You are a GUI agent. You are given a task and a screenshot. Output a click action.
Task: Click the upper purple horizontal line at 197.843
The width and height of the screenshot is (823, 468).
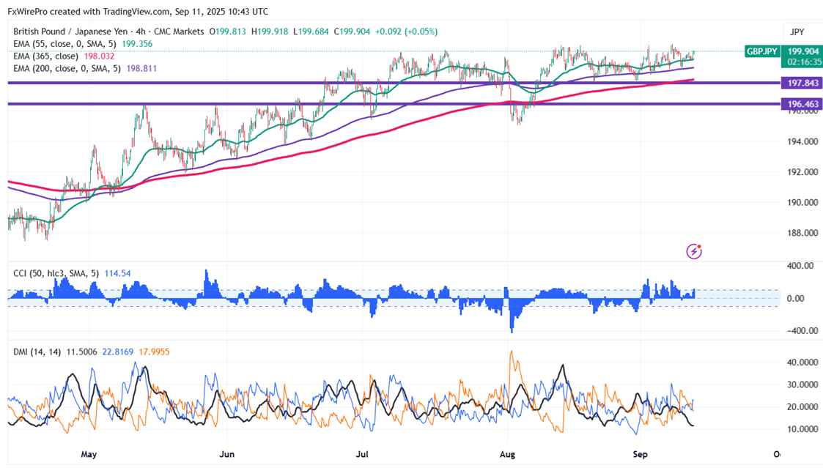click(x=394, y=83)
